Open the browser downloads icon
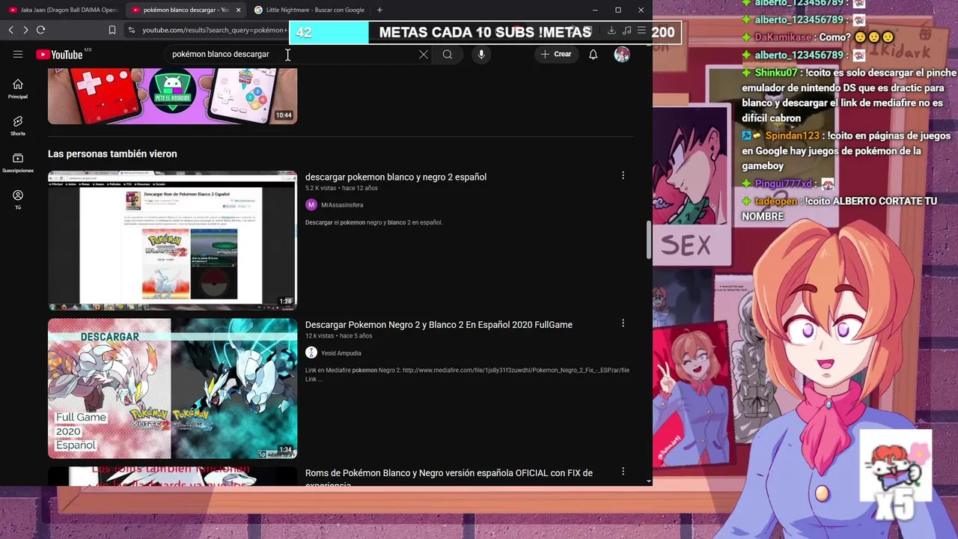 (611, 30)
